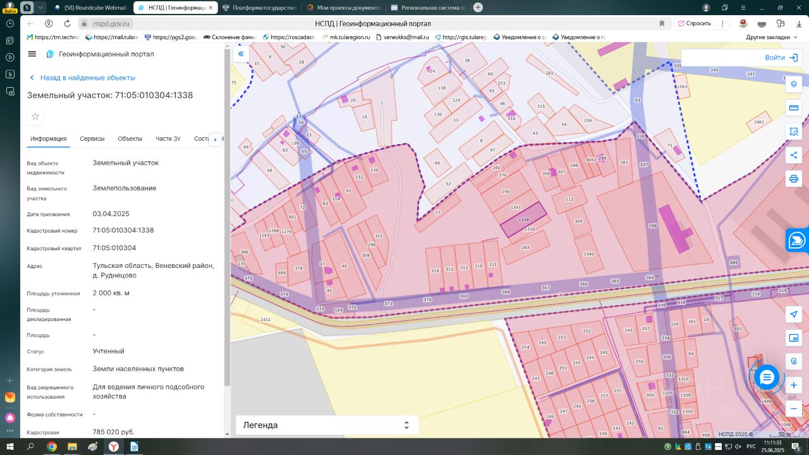Image resolution: width=809 pixels, height=455 pixels.
Task: Print the map using the printer icon
Action: [794, 179]
